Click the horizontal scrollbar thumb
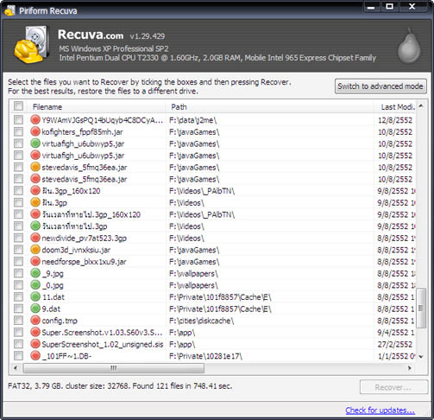434x420 pixels. pyautogui.click(x=114, y=368)
